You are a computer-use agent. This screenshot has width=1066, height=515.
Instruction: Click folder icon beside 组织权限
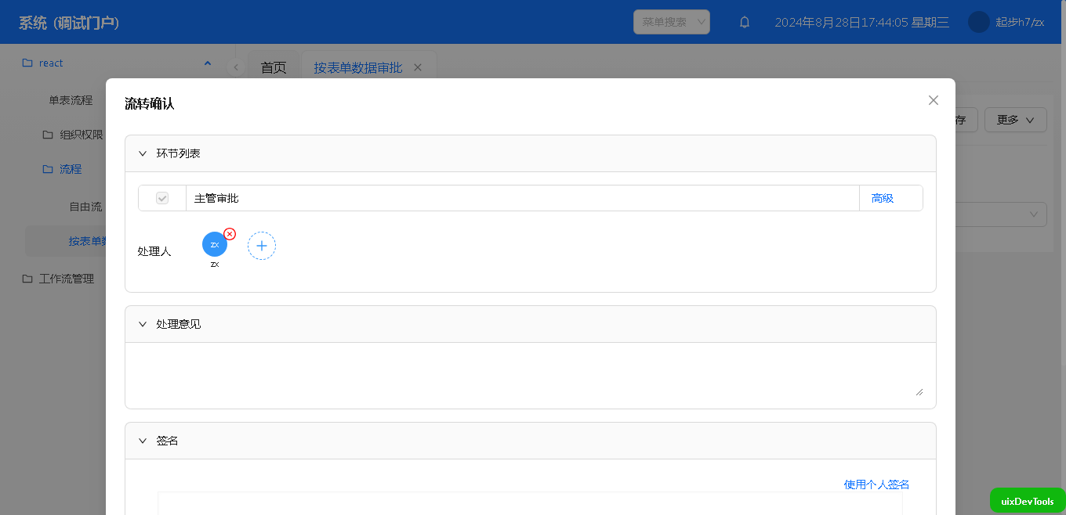tap(48, 135)
